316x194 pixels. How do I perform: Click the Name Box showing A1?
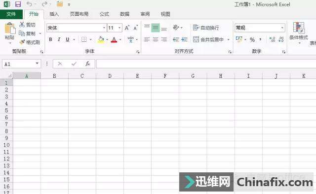pos(21,64)
